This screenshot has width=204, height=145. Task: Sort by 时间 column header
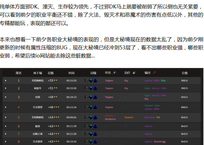pos(71,73)
